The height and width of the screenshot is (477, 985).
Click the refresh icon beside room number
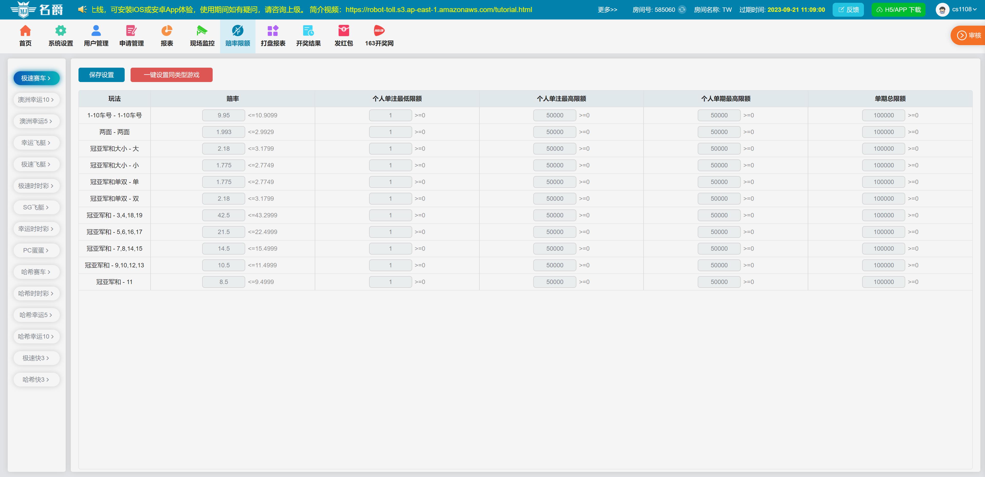(x=682, y=9)
